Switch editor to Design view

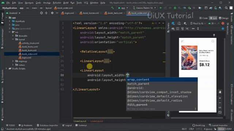[x=223, y=18]
